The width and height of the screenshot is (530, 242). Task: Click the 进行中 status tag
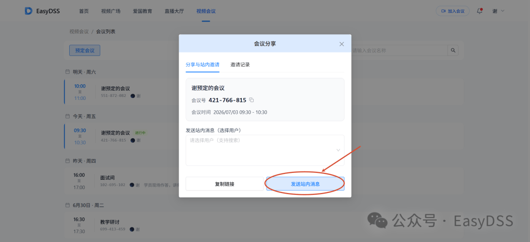click(140, 133)
